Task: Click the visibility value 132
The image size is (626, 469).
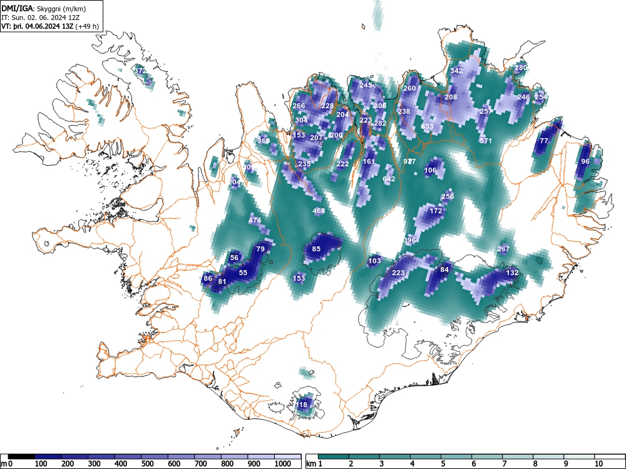Action: click(x=512, y=273)
